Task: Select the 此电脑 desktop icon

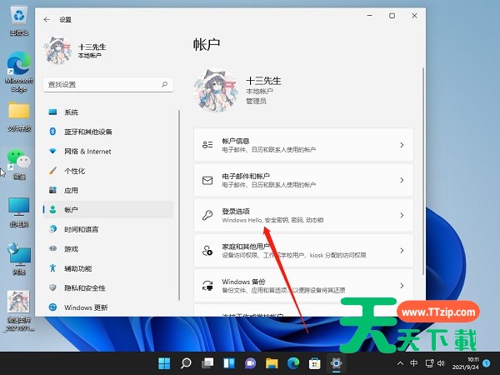Action: click(19, 212)
